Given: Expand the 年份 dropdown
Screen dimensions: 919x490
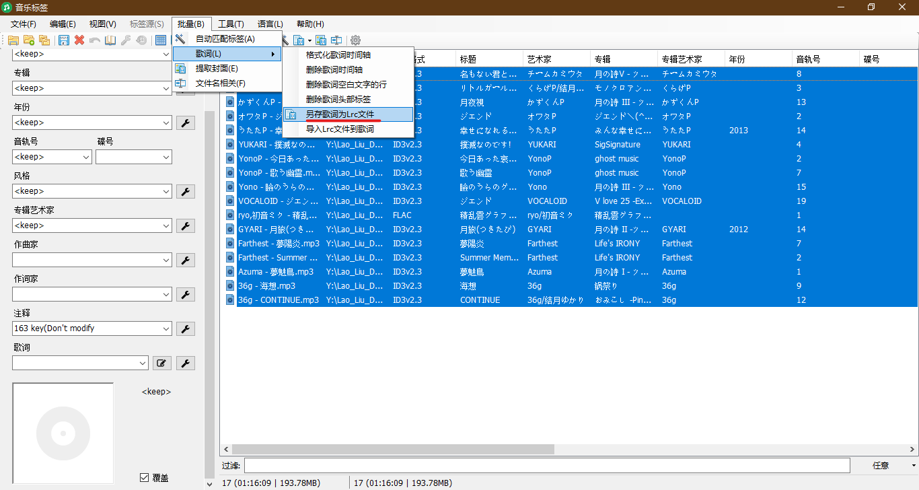Looking at the screenshot, I should (x=166, y=123).
